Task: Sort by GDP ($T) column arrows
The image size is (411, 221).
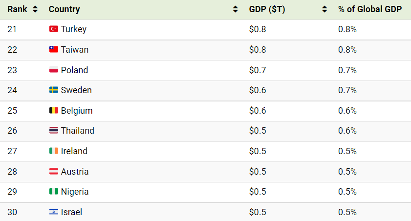Action: pyautogui.click(x=324, y=9)
